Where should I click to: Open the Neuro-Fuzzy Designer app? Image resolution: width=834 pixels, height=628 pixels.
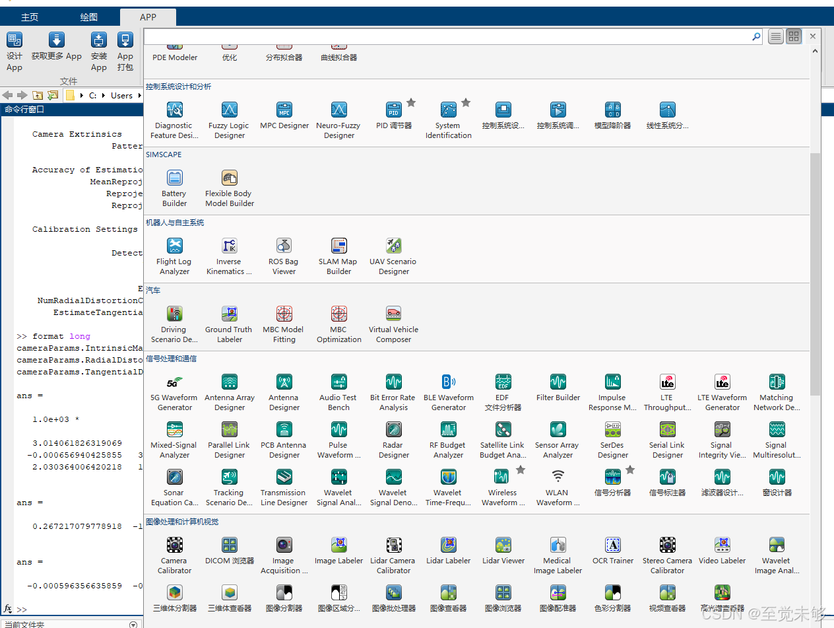click(x=338, y=120)
